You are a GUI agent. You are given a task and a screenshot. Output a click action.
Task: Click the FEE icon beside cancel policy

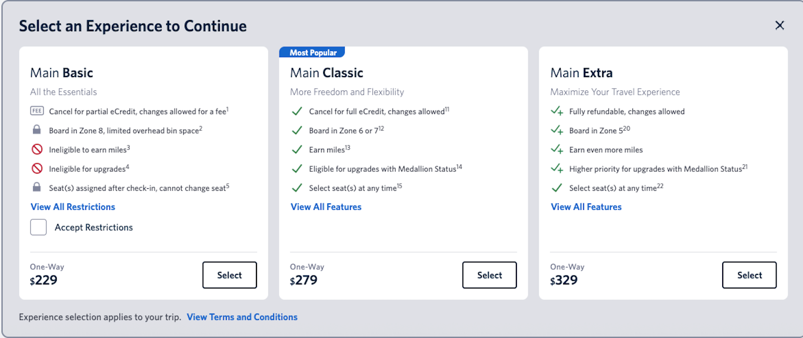[x=37, y=111]
